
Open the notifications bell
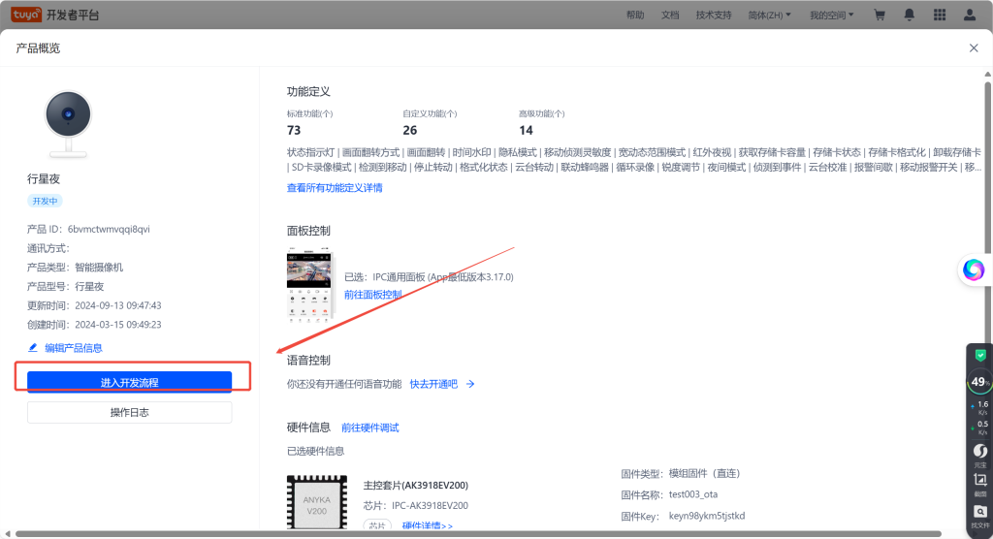pyautogui.click(x=909, y=16)
